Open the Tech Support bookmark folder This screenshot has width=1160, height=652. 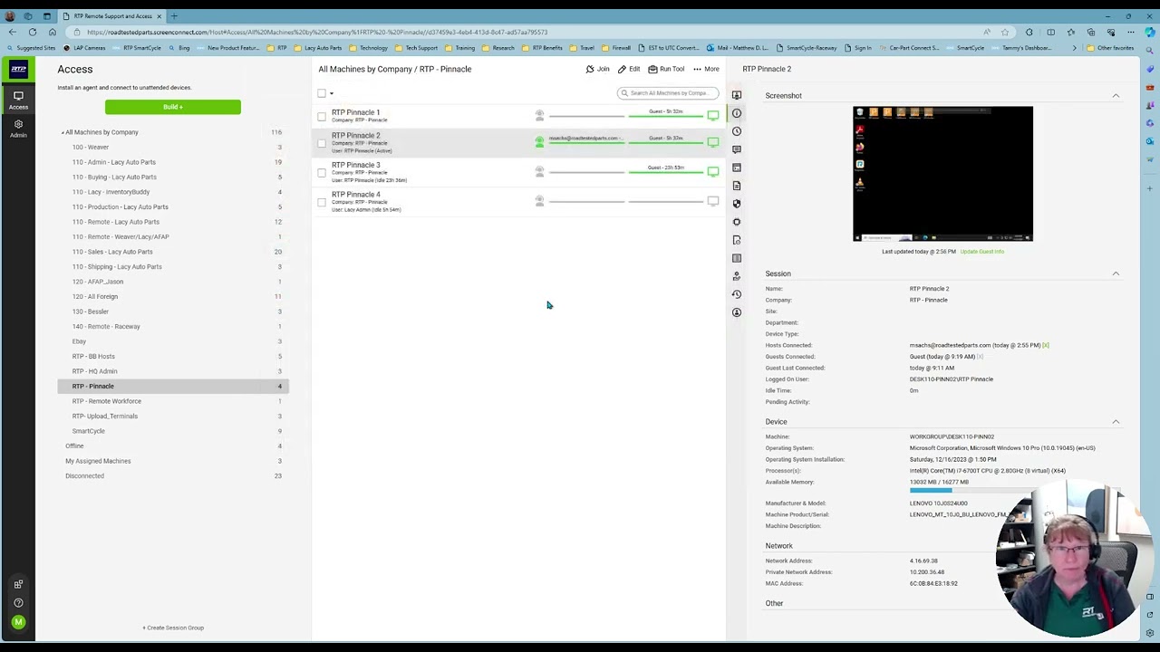tap(417, 48)
